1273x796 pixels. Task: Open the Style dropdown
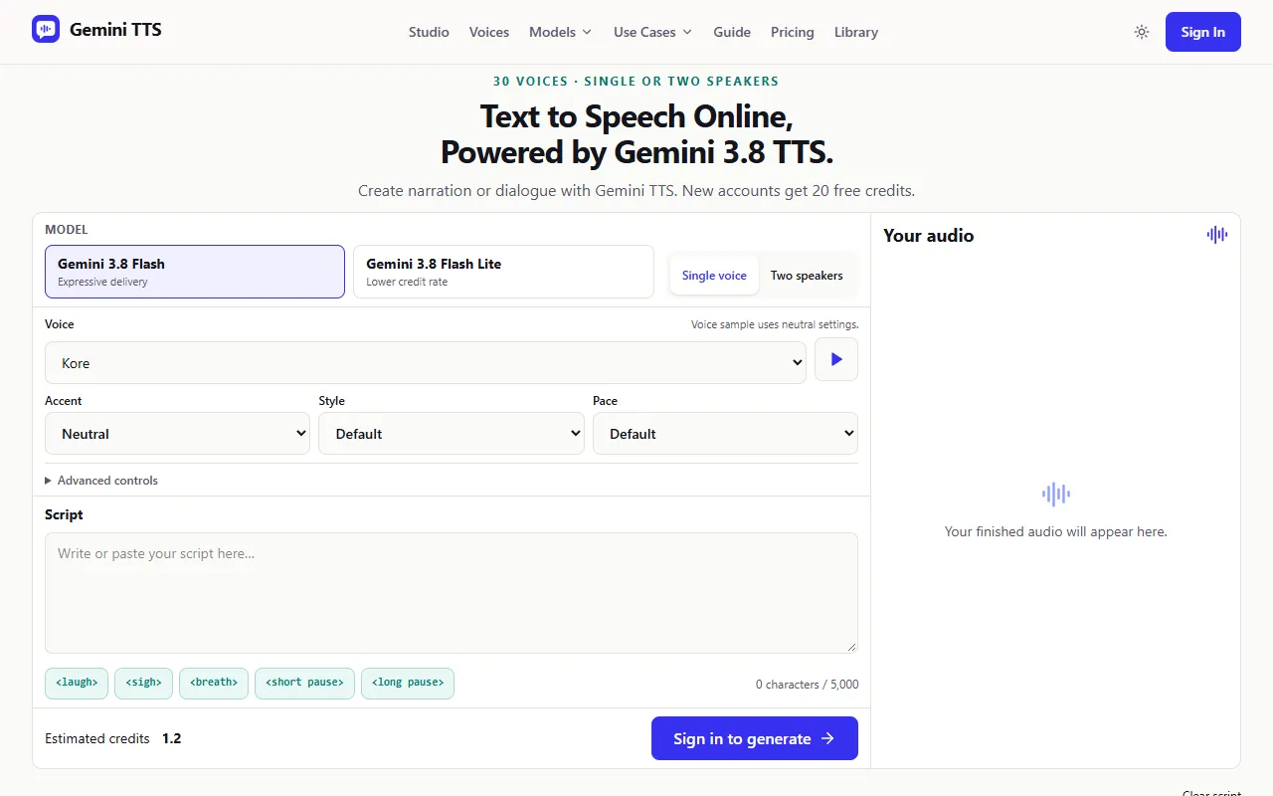click(451, 434)
